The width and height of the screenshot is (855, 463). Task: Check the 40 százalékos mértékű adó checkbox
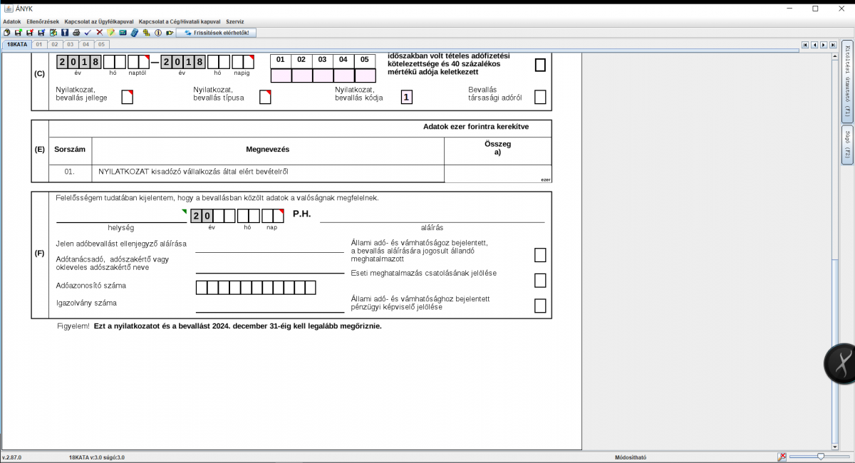coord(540,65)
